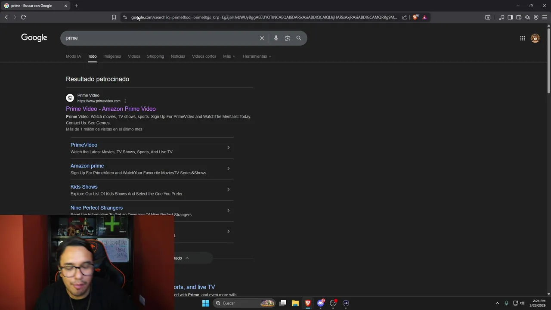Open the three-dot menu beside primevideo.com

pyautogui.click(x=125, y=101)
